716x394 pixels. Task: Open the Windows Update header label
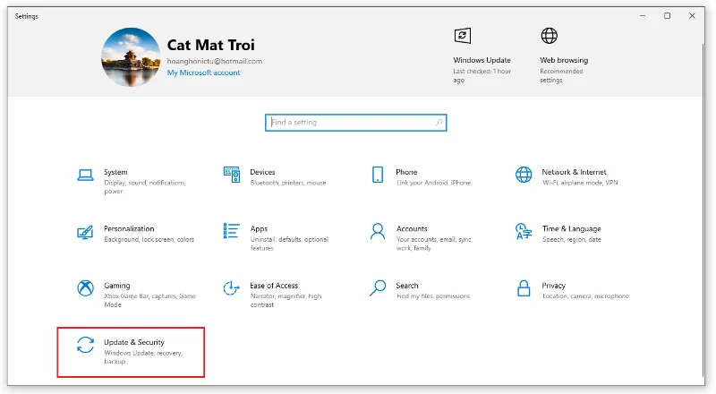click(x=482, y=60)
